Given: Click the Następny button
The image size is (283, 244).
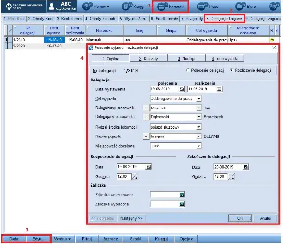Looking at the screenshot, I should (x=132, y=218).
